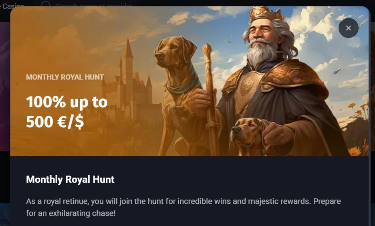Click the dimmed page strip right of popup
The height and width of the screenshot is (226, 375).
tap(372, 115)
